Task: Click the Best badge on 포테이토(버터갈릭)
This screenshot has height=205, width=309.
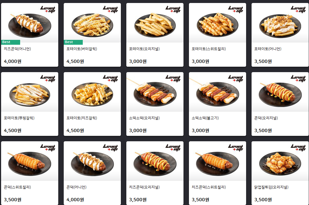Action: pyautogui.click(x=73, y=42)
